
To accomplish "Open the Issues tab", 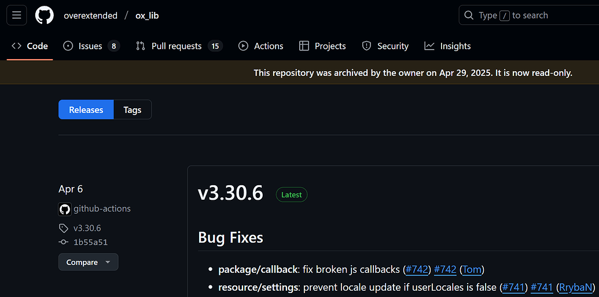I will click(x=91, y=46).
